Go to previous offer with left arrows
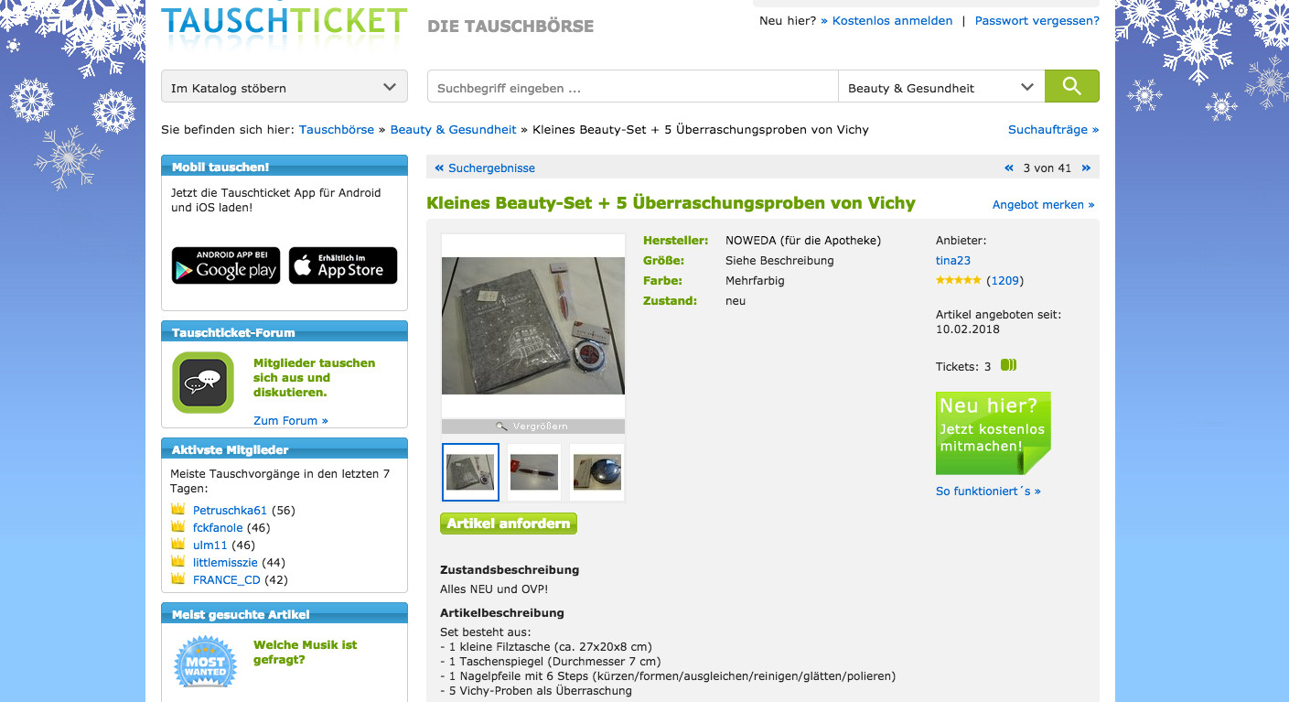This screenshot has height=702, width=1289. 1009,168
